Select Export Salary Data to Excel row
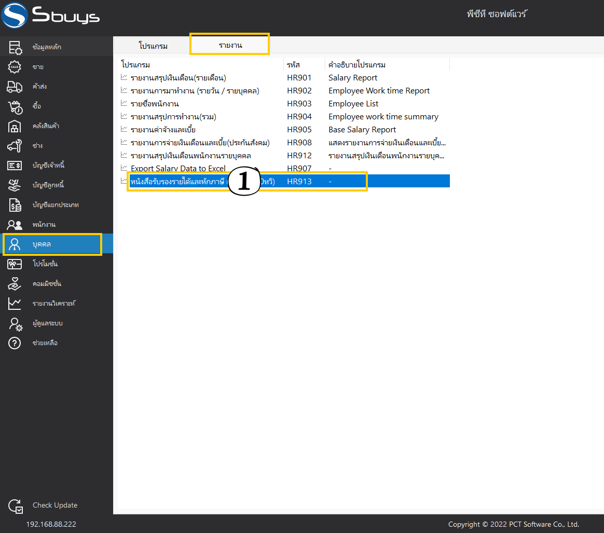This screenshot has height=533, width=604. (x=284, y=169)
